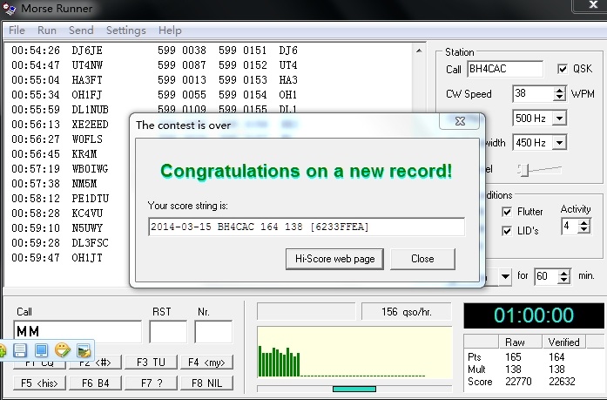Click the F2 <#> button
Image resolution: width=607 pixels, height=400 pixels.
[95, 364]
